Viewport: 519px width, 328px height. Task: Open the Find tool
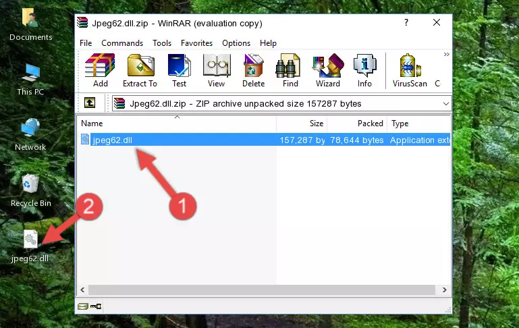click(x=290, y=70)
